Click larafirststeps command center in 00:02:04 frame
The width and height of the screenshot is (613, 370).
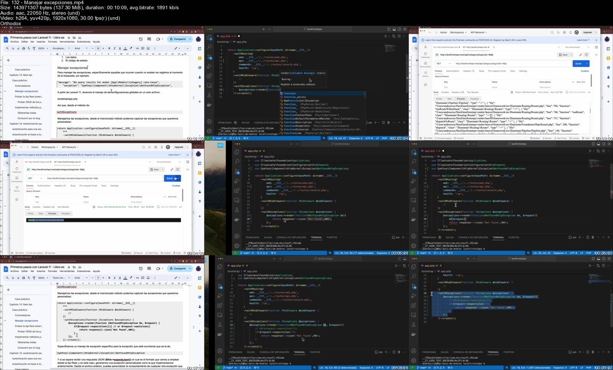pos(313,29)
